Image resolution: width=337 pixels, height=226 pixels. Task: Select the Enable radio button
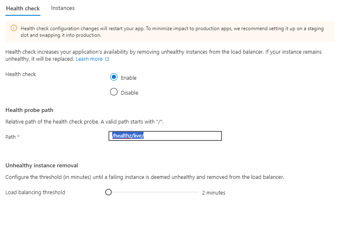114,77
